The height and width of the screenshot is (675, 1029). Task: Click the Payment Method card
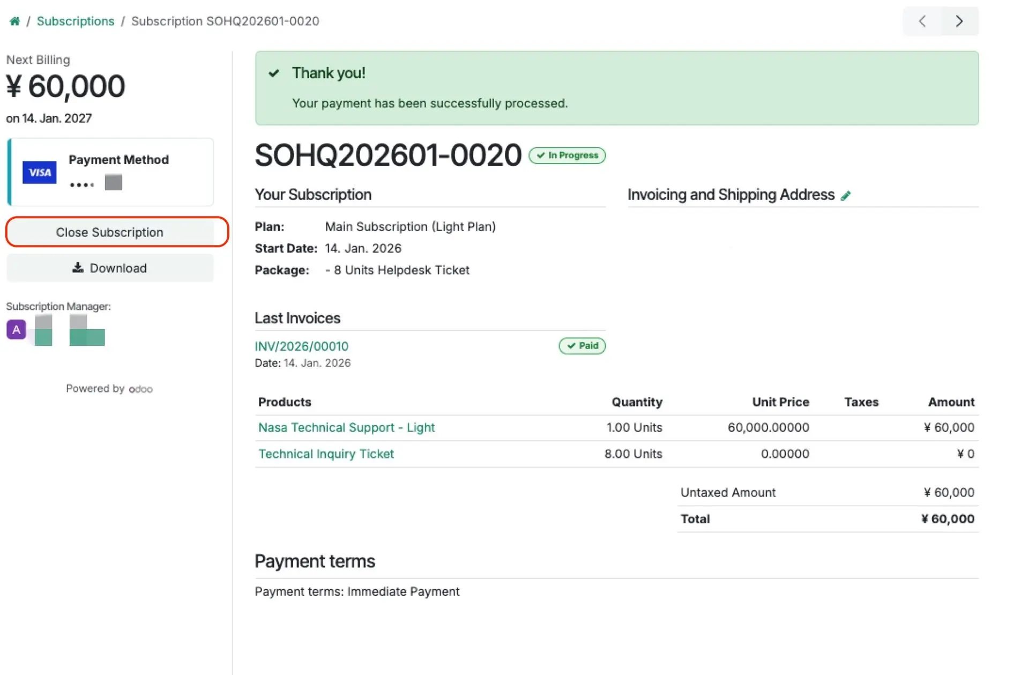tap(111, 172)
